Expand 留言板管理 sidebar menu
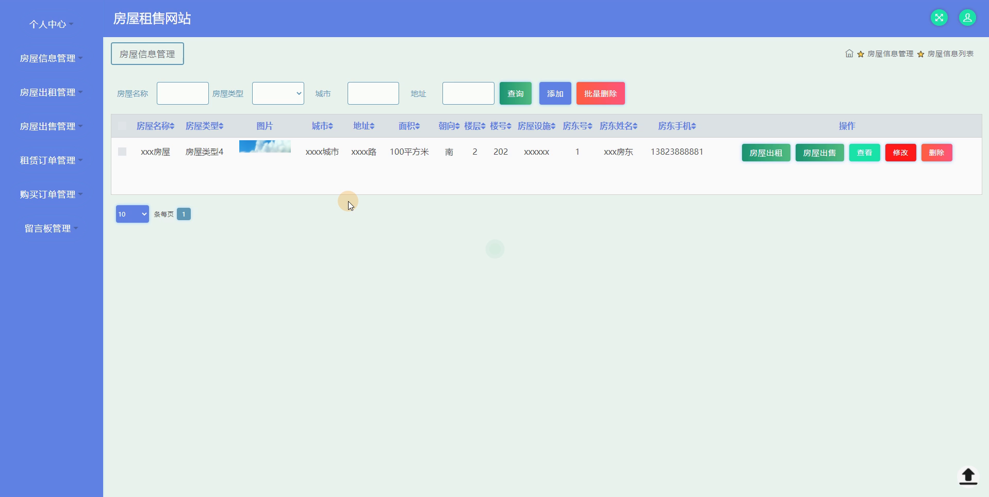This screenshot has width=989, height=497. [x=51, y=228]
